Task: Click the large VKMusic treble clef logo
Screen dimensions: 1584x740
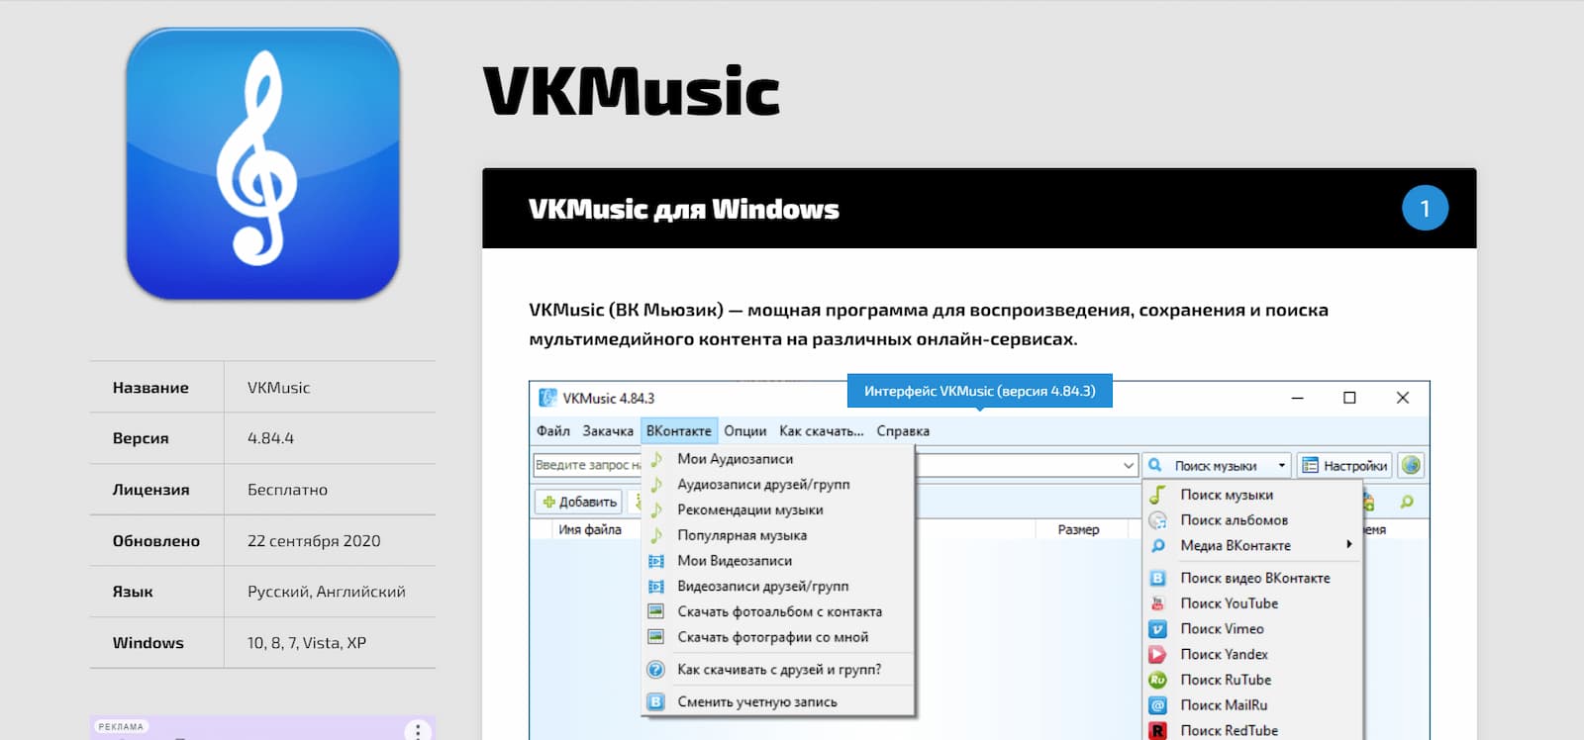Action: [262, 163]
